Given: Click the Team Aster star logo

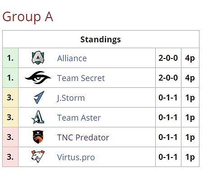Looking at the screenshot, I should click(x=38, y=117).
